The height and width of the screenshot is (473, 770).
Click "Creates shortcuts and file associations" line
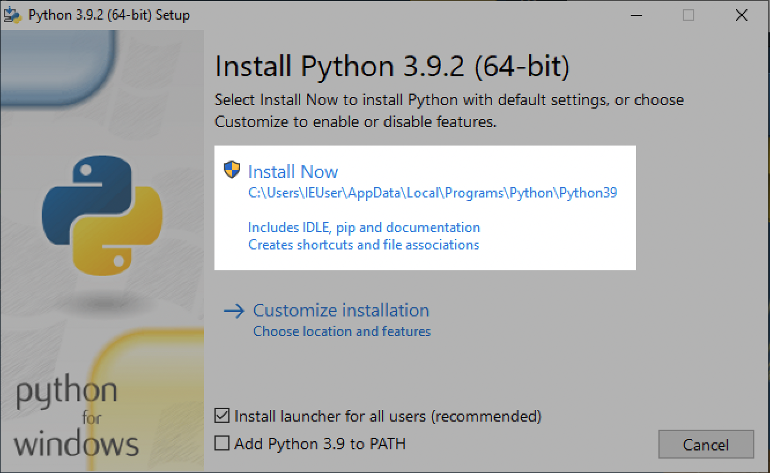click(364, 245)
